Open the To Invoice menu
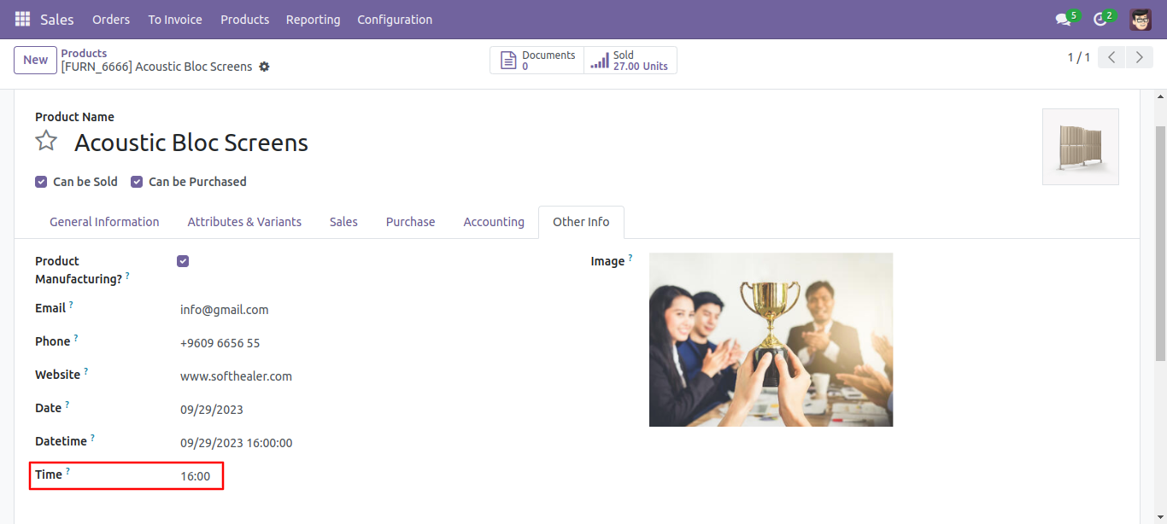1167x524 pixels. [175, 19]
